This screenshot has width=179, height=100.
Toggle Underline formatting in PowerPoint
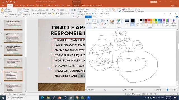coord(38,14)
